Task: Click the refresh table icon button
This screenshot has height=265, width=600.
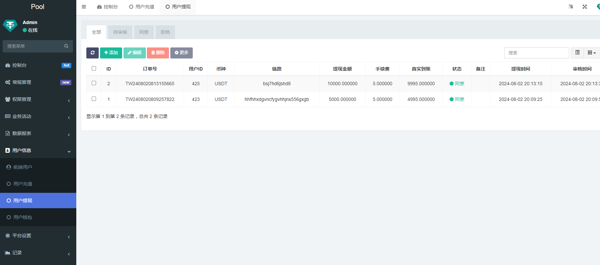Action: pos(92,53)
